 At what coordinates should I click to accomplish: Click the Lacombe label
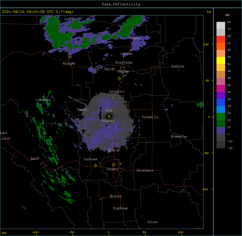(x=126, y=54)
